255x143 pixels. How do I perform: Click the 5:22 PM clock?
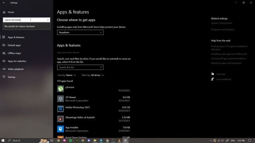click(241, 141)
